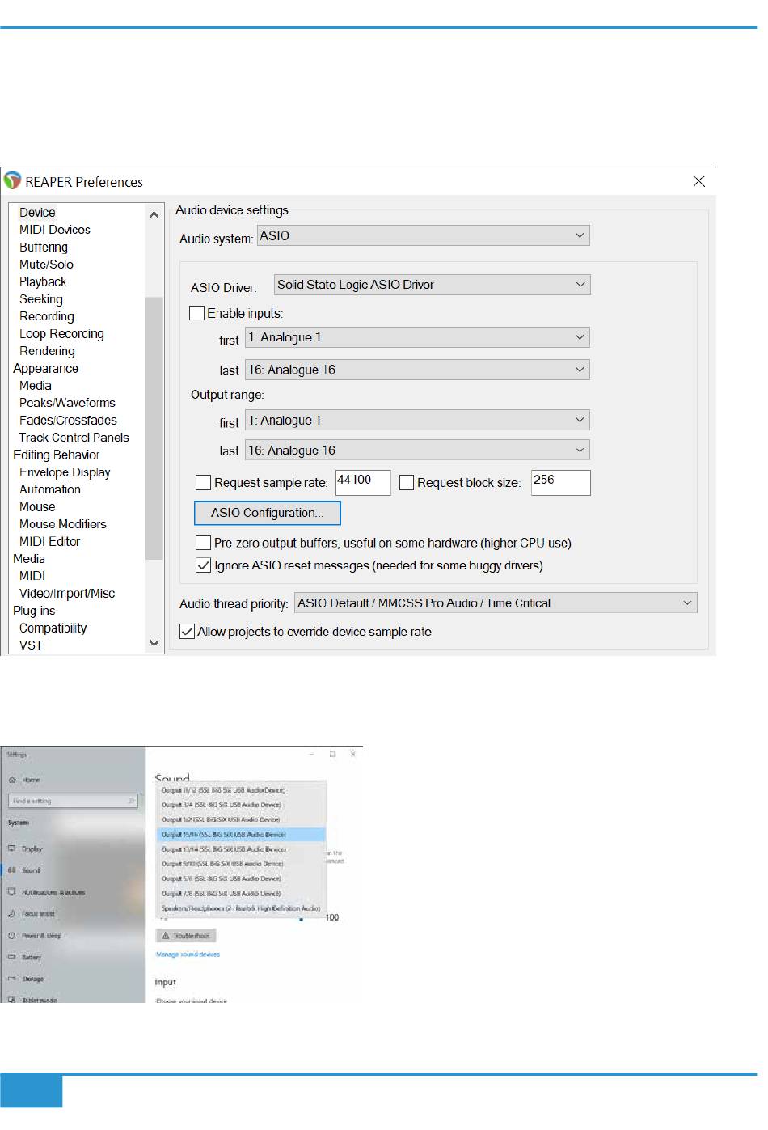Image resolution: width=768 pixels, height=1130 pixels.
Task: Click the down arrow of preferences list scrollbar
Action: pos(154,644)
